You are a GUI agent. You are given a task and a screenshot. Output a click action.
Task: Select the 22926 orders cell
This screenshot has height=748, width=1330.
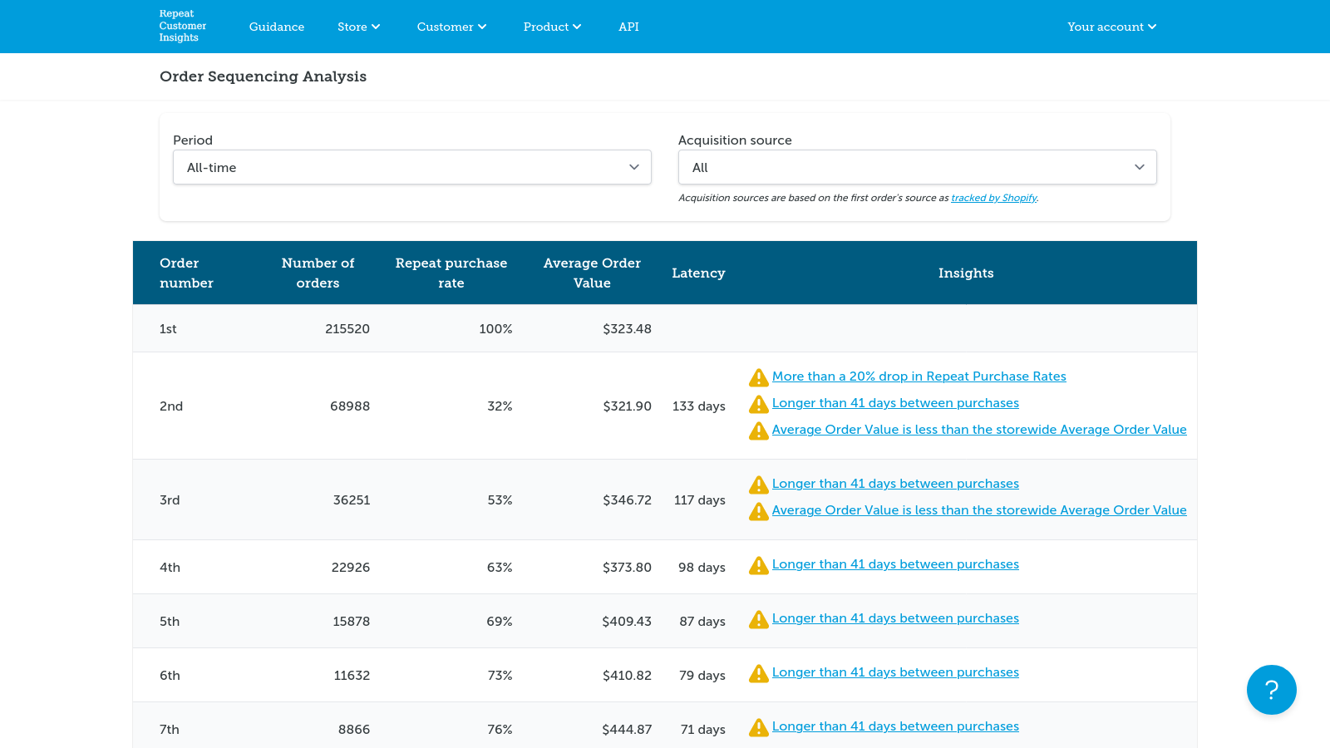tap(351, 568)
